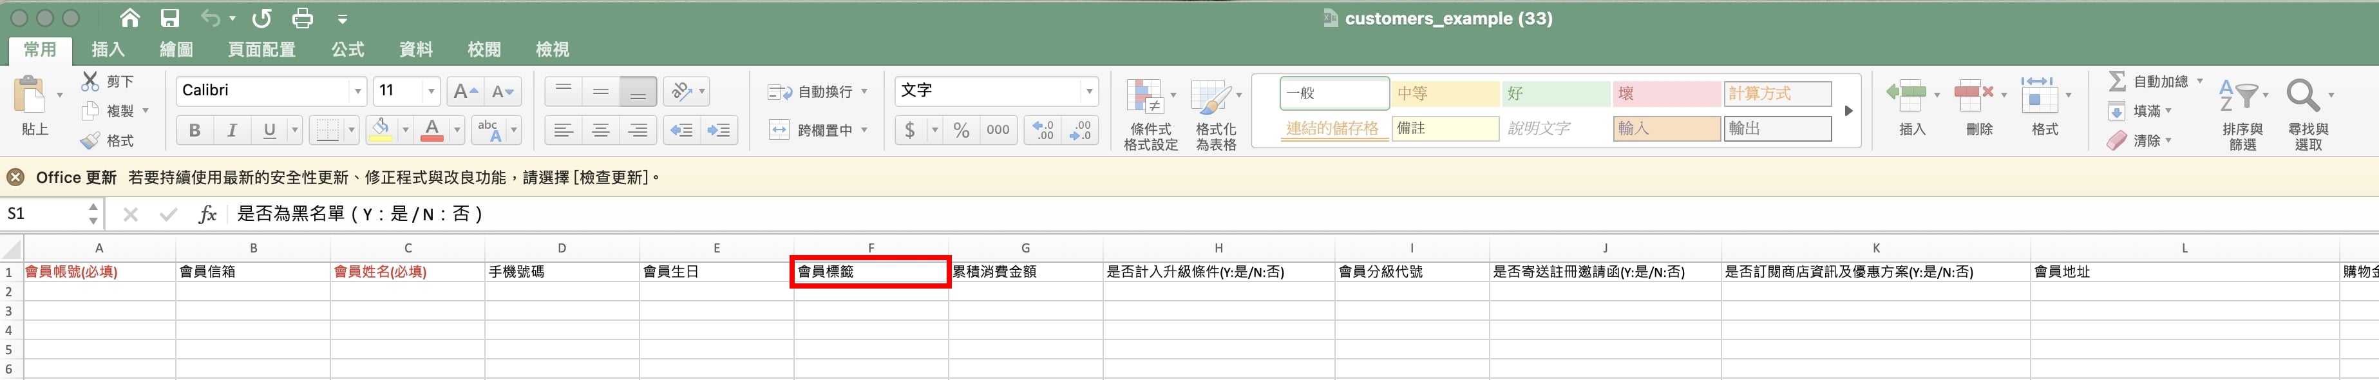This screenshot has width=2379, height=380.
Task: Toggle left text alignment
Action: pos(564,130)
